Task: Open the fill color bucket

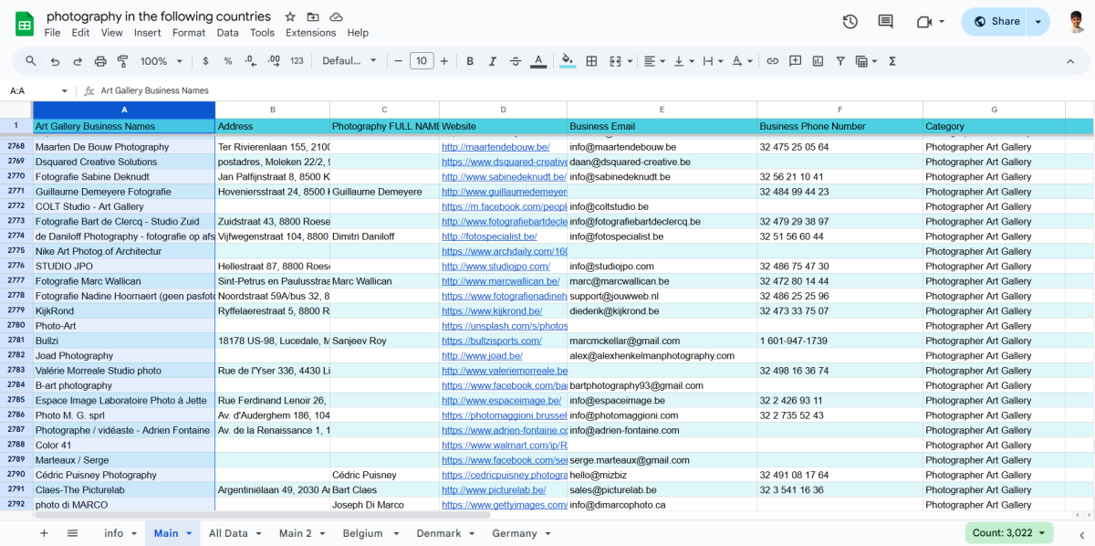Action: click(x=568, y=61)
